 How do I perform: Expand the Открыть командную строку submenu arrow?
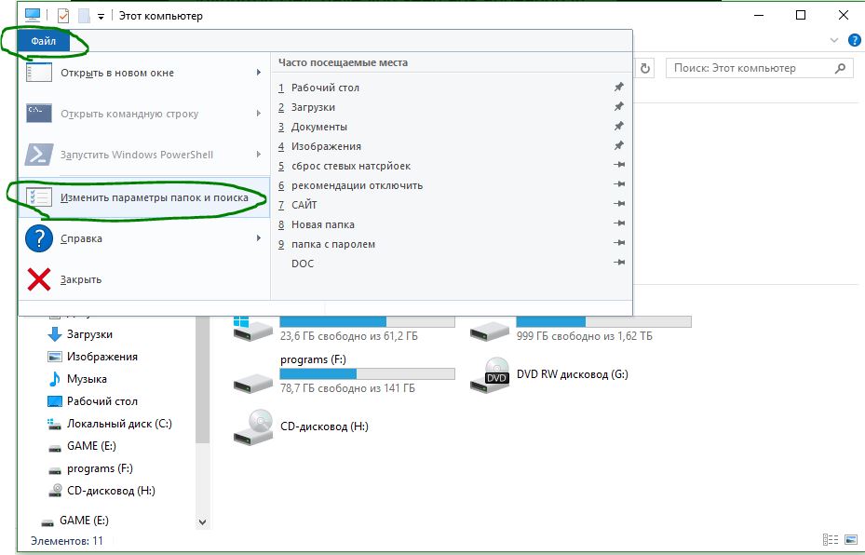pyautogui.click(x=259, y=113)
